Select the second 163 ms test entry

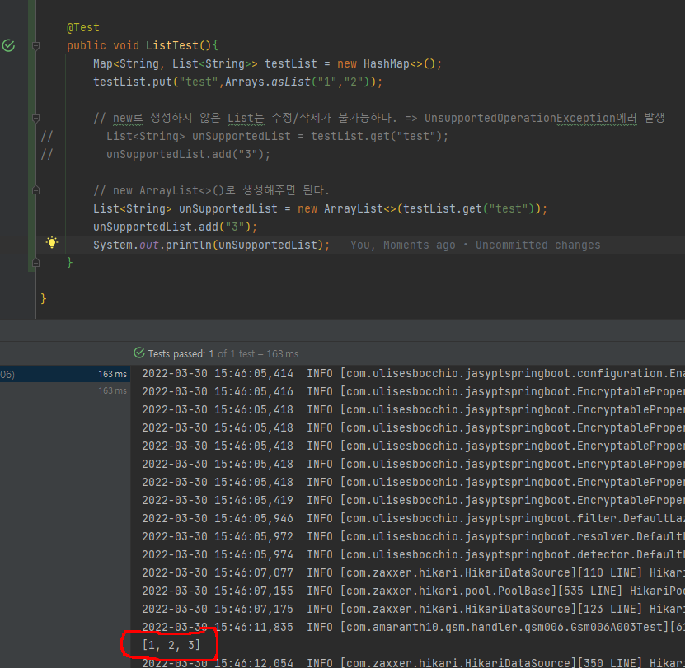tap(115, 390)
